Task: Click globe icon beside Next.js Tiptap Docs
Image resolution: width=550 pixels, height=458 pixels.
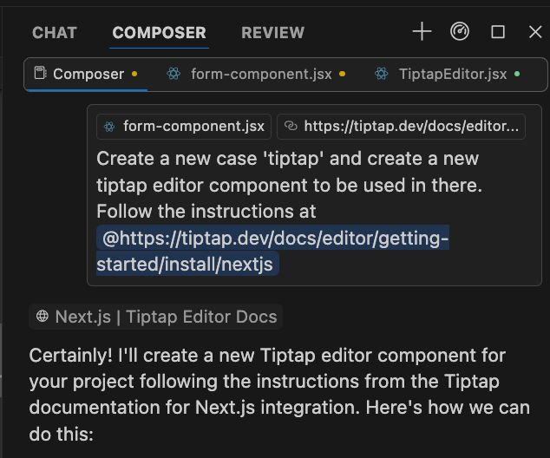Action: point(42,317)
